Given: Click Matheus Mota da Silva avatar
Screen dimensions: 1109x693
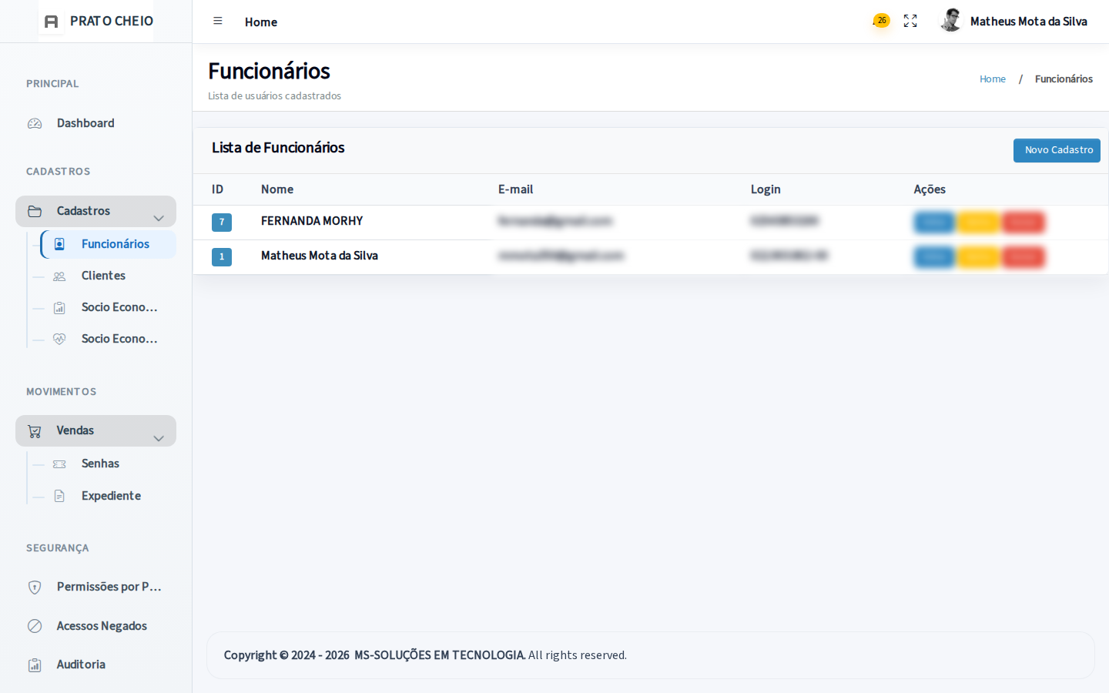Looking at the screenshot, I should [x=952, y=21].
